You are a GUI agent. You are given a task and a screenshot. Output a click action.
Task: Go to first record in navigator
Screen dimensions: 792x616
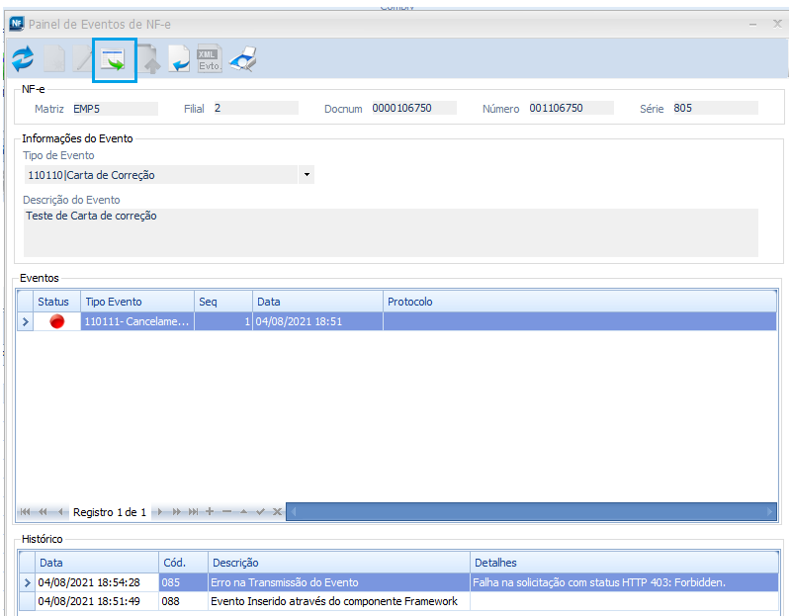coord(25,512)
